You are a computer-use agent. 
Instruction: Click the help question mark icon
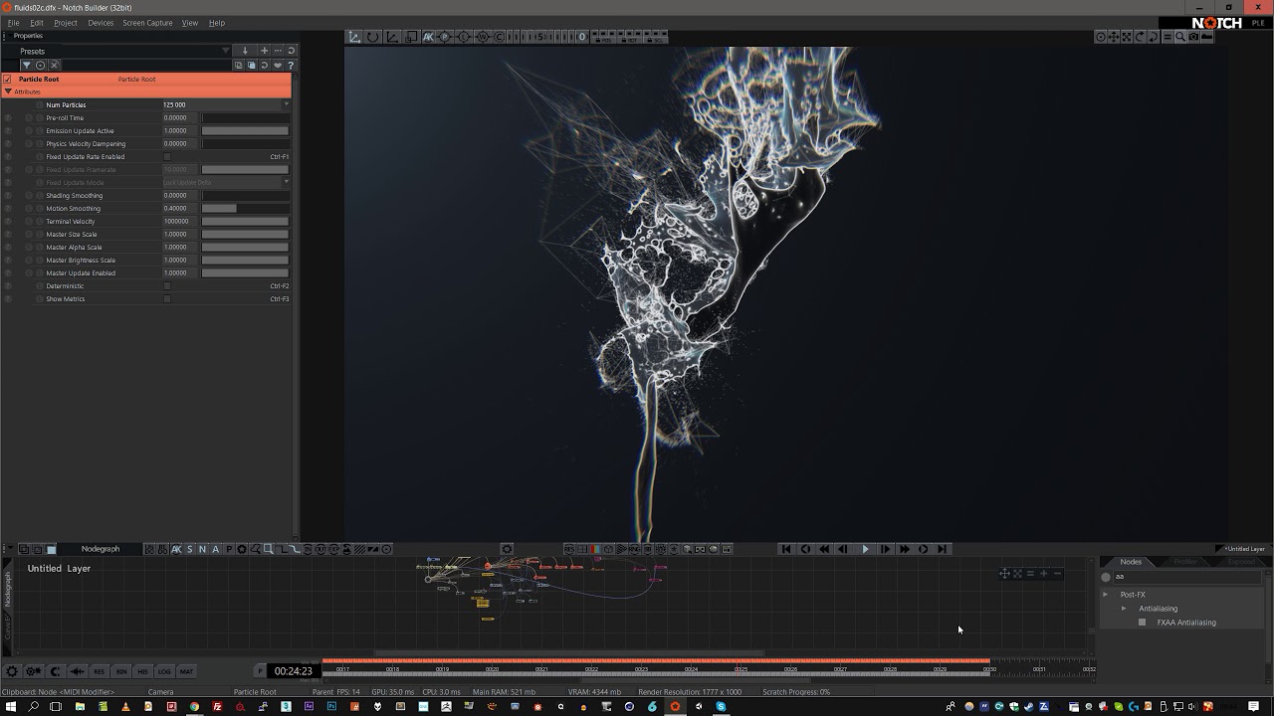[291, 65]
